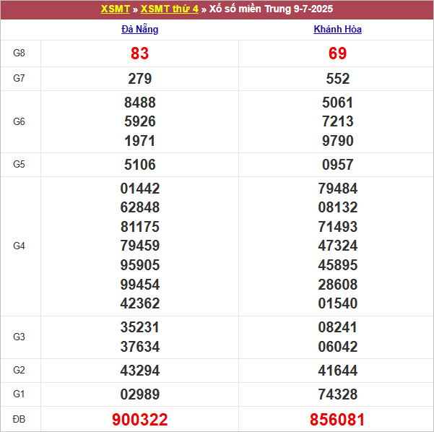Image resolution: width=434 pixels, height=432 pixels.
Task: Click G6 number 8488
Action: click(140, 103)
